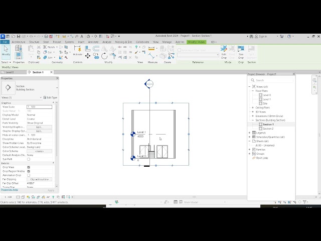321x241 pixels.
Task: Collapse the Floor Plans tree node
Action: click(x=253, y=91)
